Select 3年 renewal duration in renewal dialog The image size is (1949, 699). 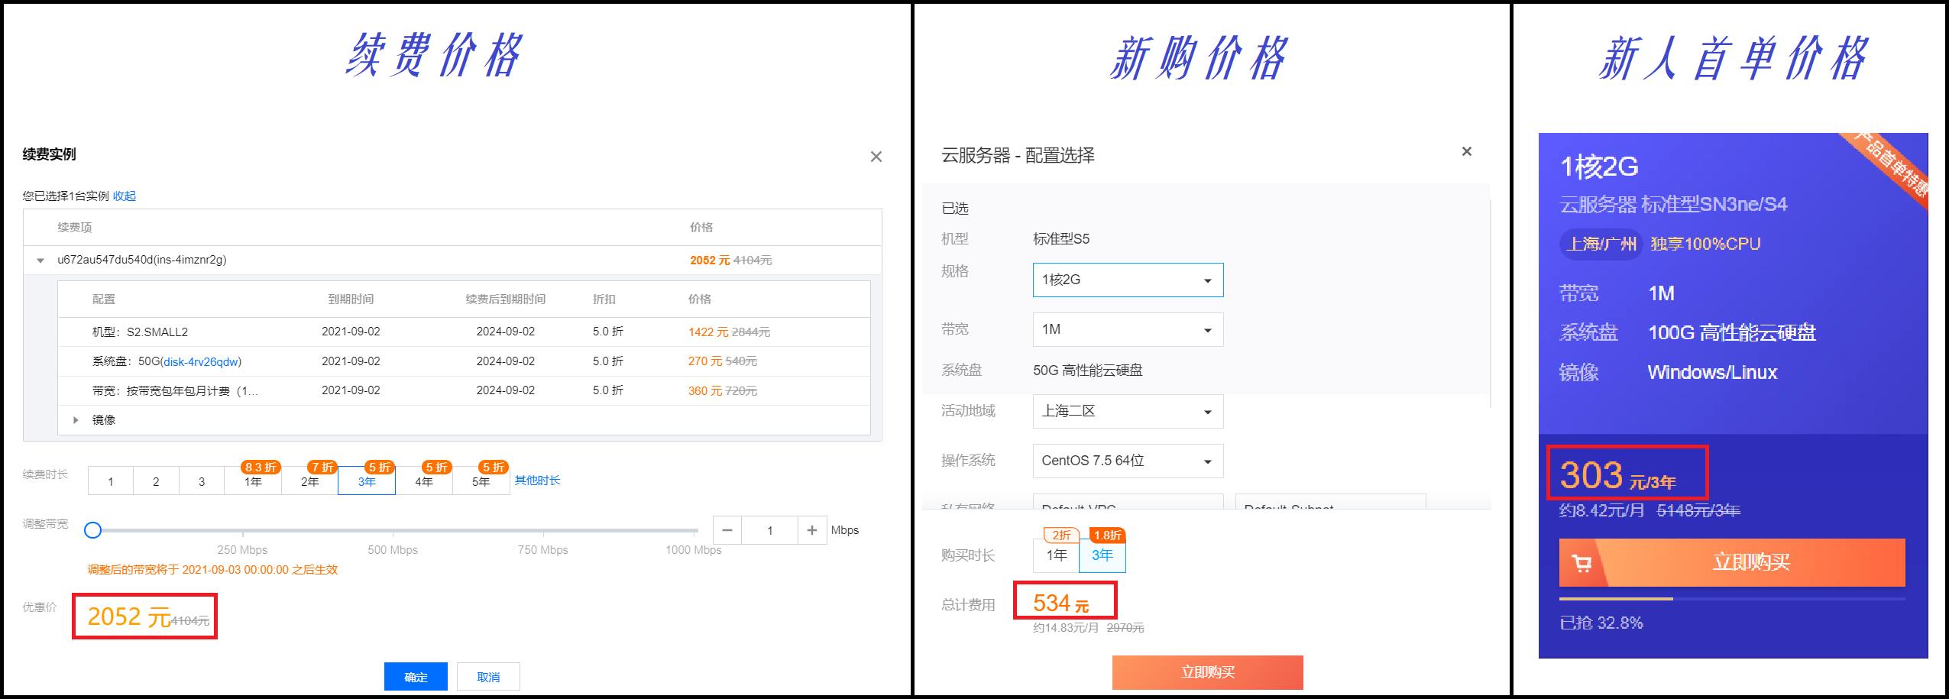point(367,481)
